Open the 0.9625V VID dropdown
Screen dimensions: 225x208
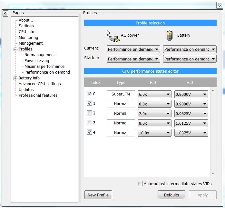pos(191,114)
